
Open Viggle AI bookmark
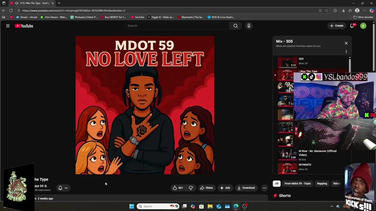click(x=160, y=17)
